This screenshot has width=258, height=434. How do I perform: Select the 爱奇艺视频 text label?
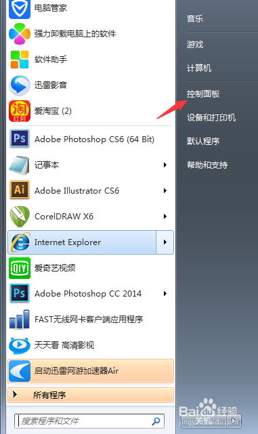(55, 267)
